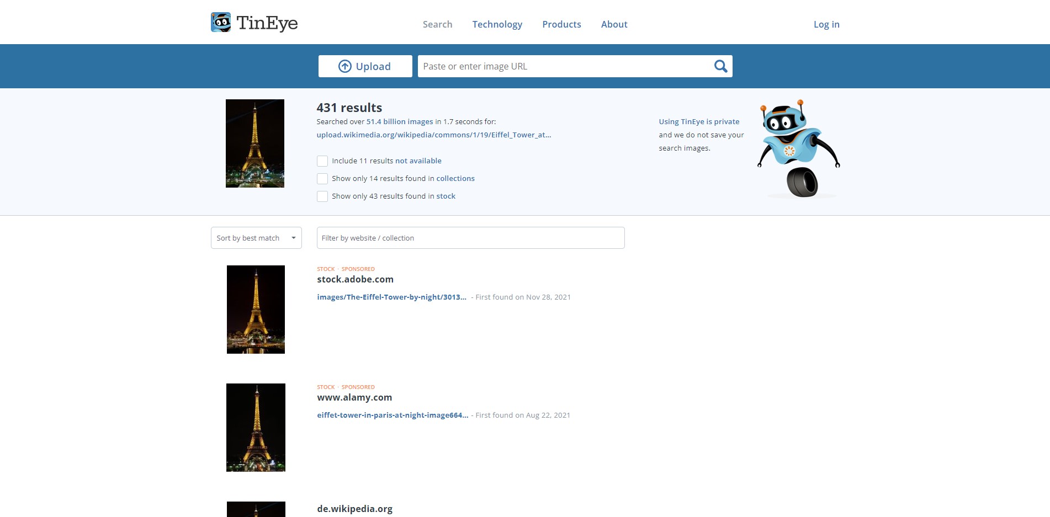Image resolution: width=1050 pixels, height=517 pixels.
Task: Open the searched upload.wikimedia.org image URL
Action: [x=434, y=135]
